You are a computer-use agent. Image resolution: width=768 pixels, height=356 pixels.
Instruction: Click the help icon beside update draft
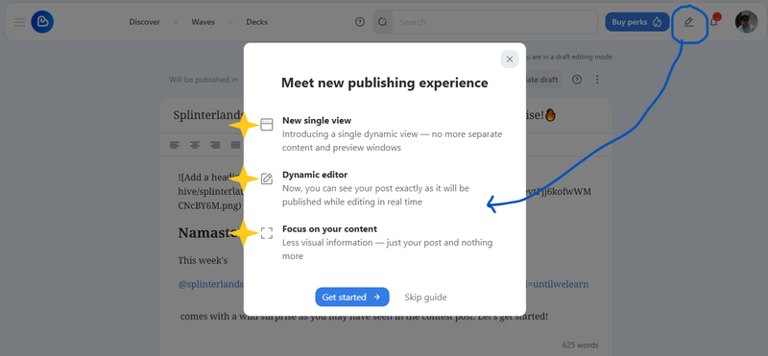pyautogui.click(x=577, y=80)
